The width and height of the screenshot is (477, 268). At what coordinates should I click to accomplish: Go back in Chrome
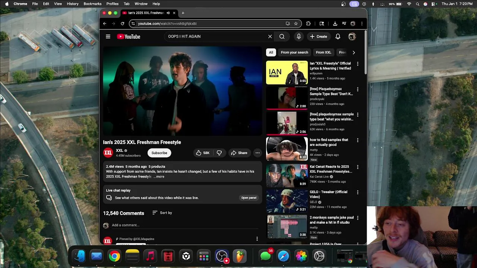[105, 23]
